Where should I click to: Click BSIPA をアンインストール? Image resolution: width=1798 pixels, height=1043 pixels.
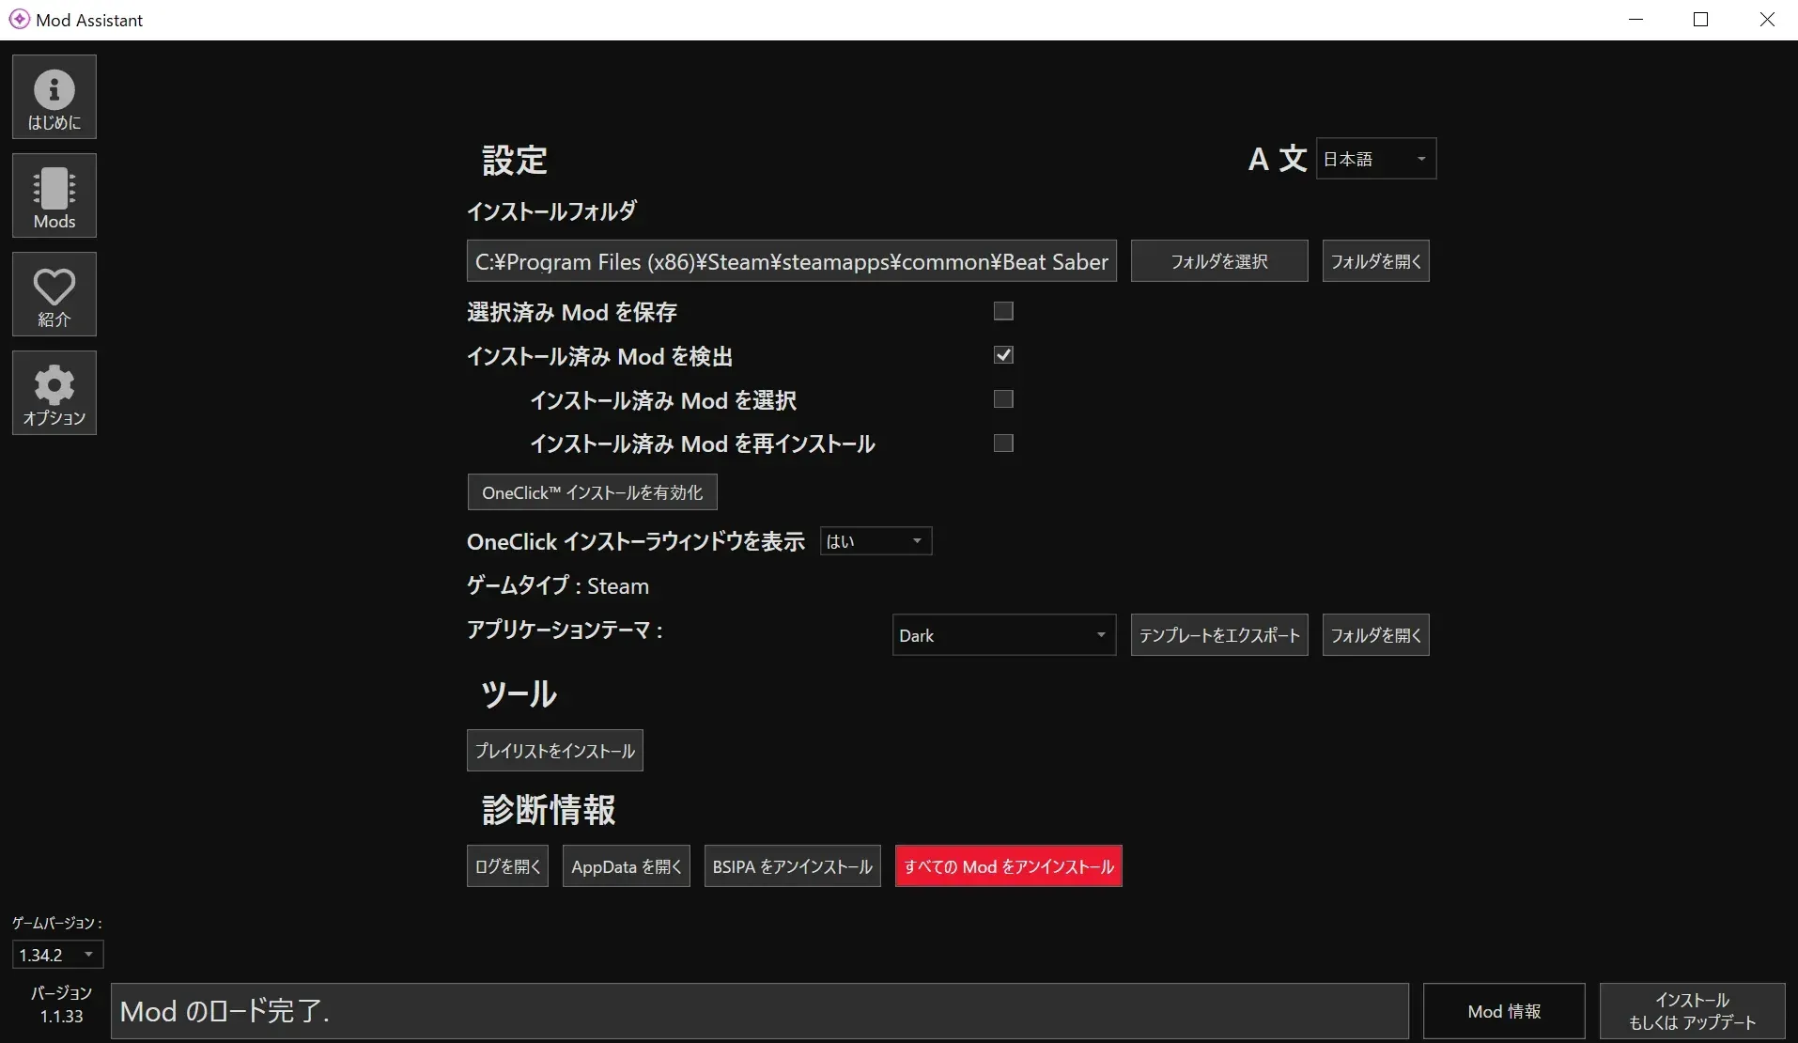(x=792, y=865)
